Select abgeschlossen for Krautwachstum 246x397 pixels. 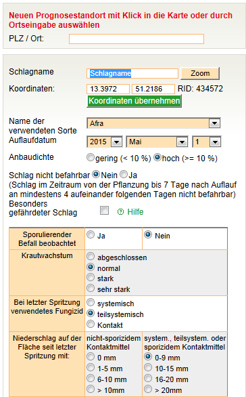(x=91, y=256)
